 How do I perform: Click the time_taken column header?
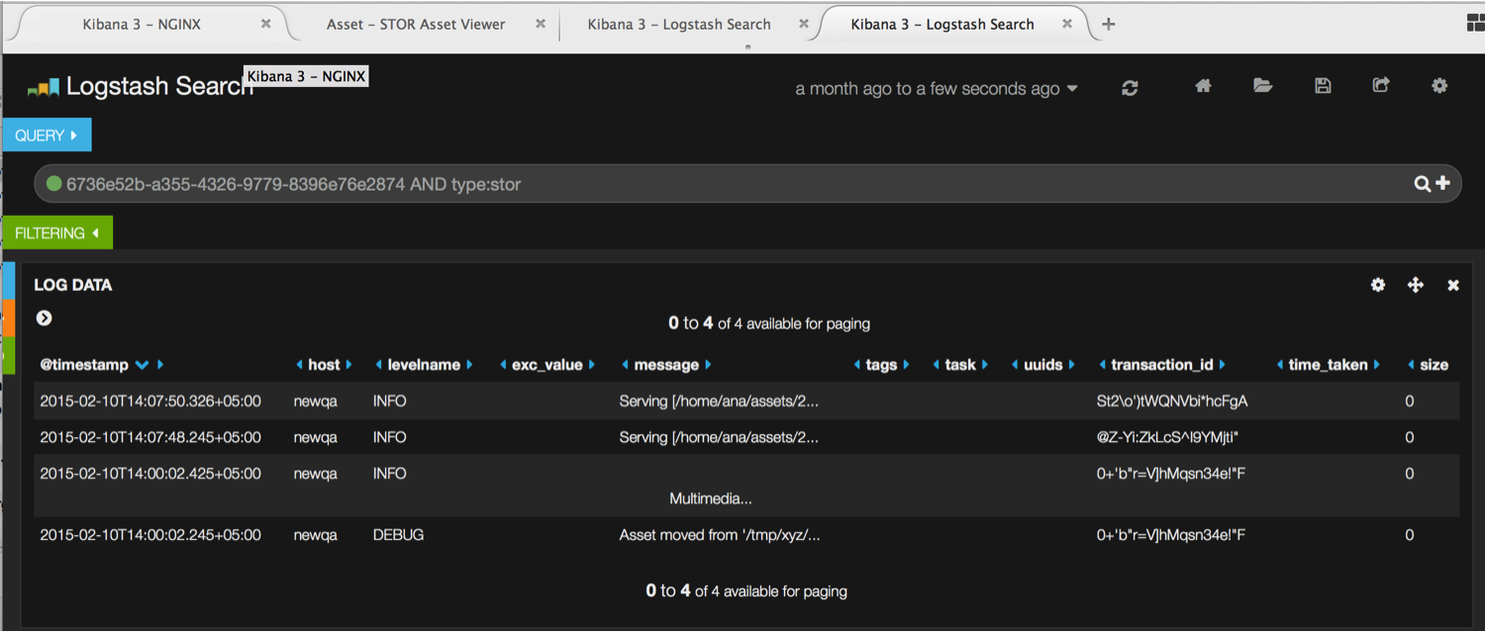1328,365
